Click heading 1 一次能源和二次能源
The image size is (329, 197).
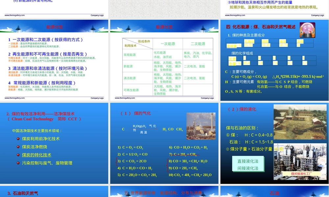click(45, 40)
